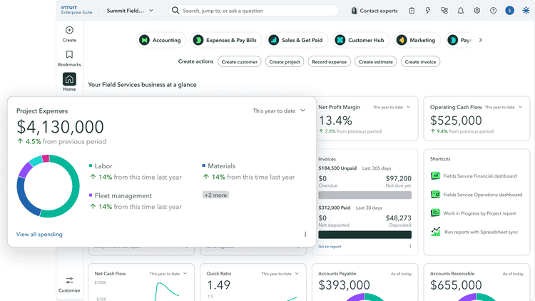Click the 13.4% Net Profit Margin value
The image size is (535, 301).
tap(335, 121)
